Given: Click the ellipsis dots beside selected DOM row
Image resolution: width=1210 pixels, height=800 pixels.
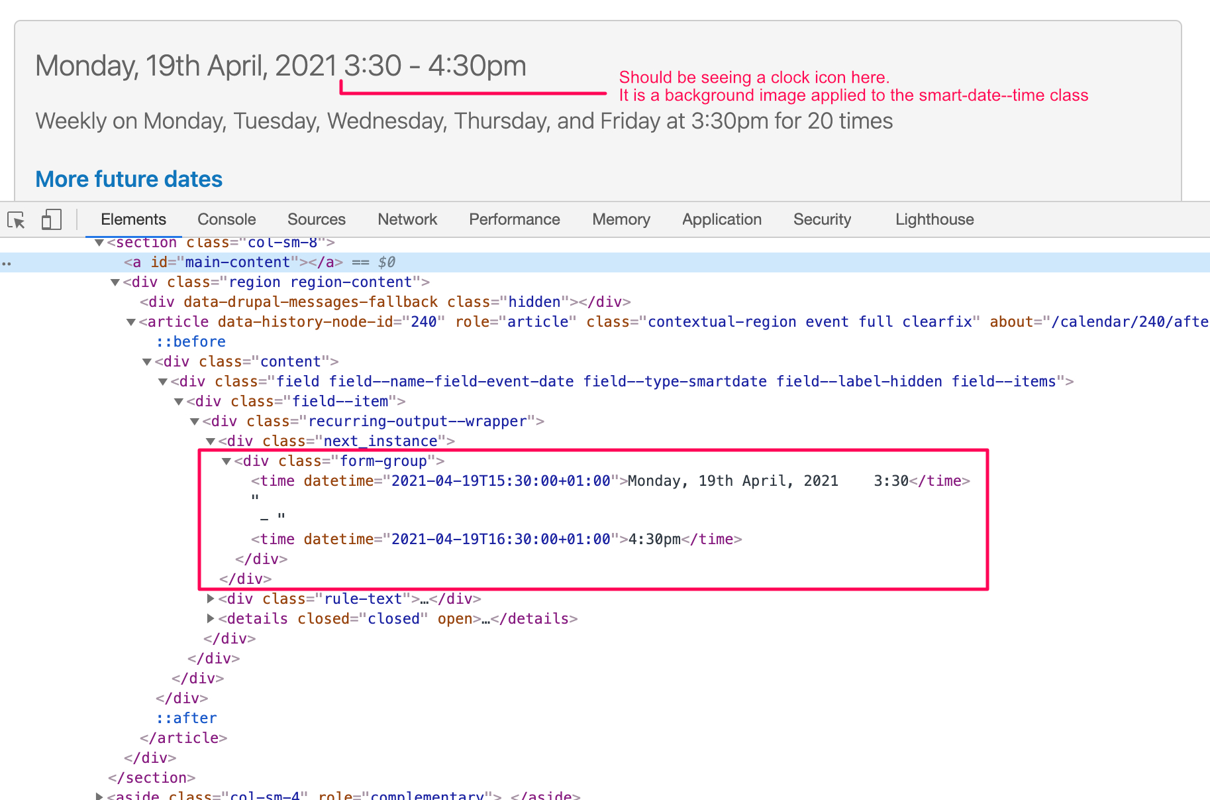Looking at the screenshot, I should point(7,263).
